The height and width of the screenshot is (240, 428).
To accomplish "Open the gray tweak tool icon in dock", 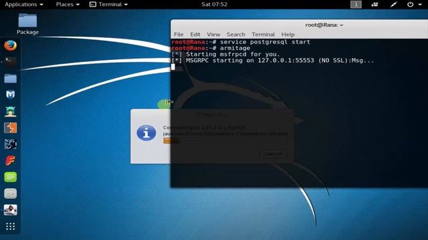I will pos(11,193).
